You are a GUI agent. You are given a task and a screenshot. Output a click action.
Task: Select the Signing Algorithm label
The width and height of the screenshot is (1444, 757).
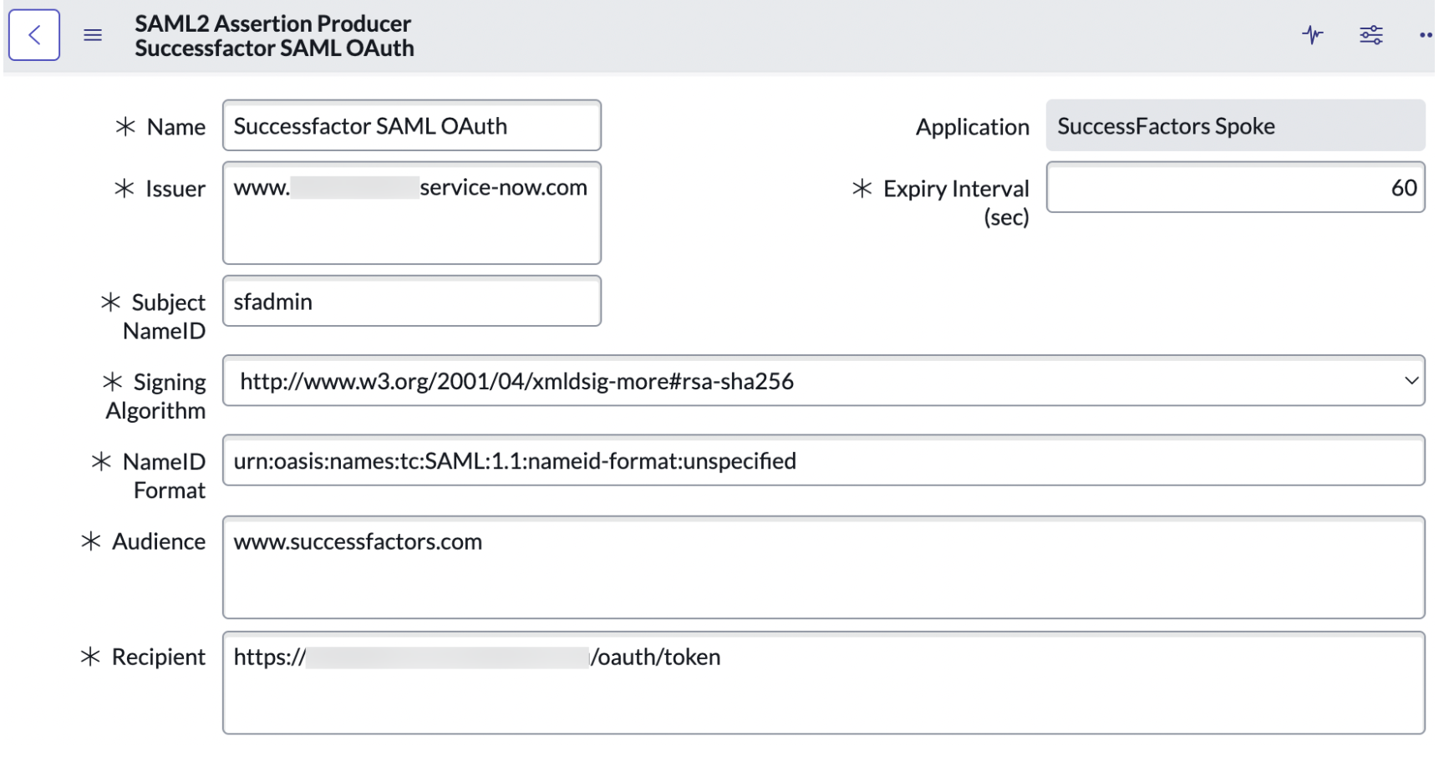coord(156,396)
